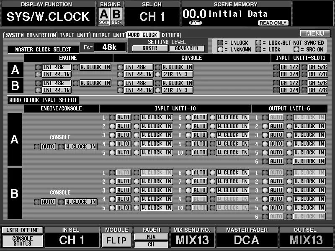This screenshot has height=251, width=335.
Task: Select engine A in the ENGINE box
Action: [104, 17]
